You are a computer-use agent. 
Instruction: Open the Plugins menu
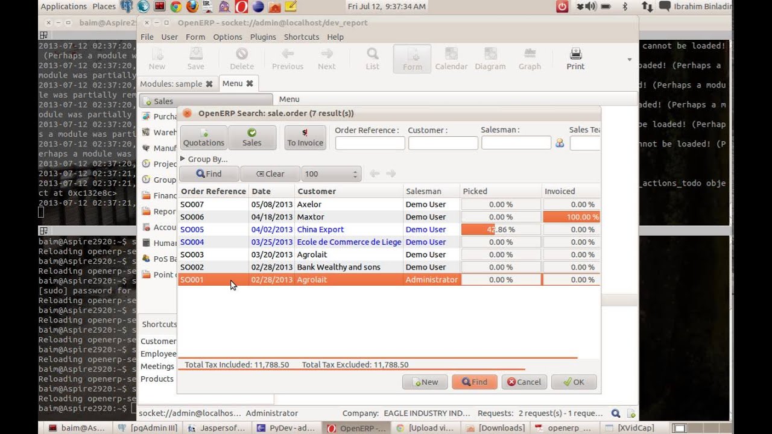click(x=263, y=37)
